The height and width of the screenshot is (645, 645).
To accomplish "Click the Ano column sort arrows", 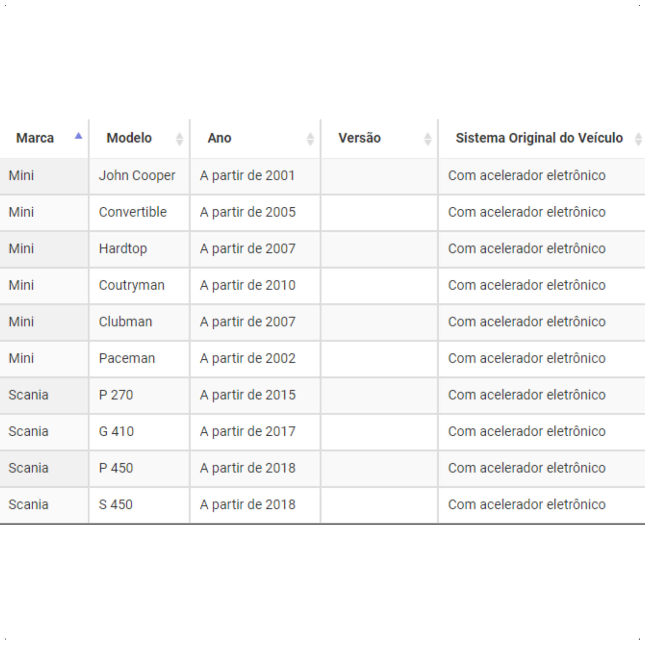I will click(x=310, y=139).
